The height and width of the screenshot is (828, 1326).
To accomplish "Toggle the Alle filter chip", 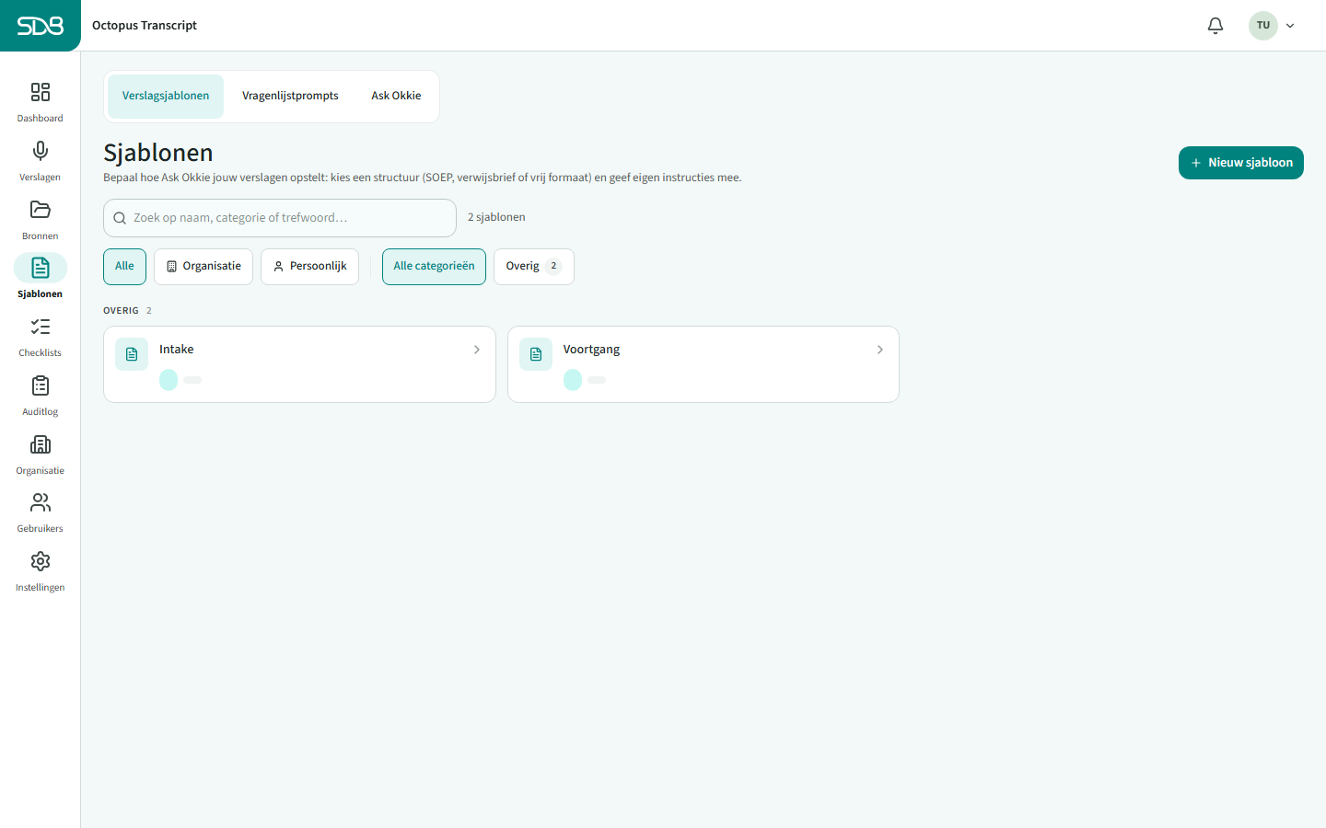I will pos(124,267).
